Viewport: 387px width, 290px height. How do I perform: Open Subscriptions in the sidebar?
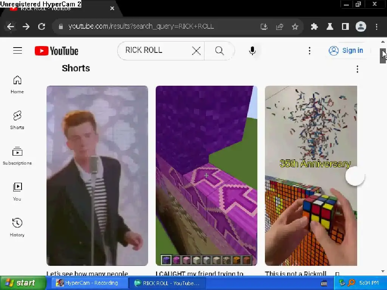pos(17,156)
